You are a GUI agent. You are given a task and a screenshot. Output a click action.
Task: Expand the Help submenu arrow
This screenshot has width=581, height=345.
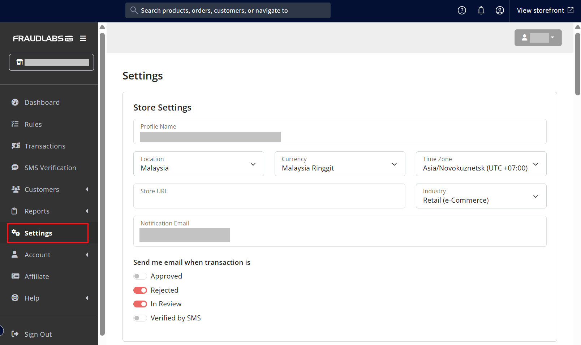point(87,298)
